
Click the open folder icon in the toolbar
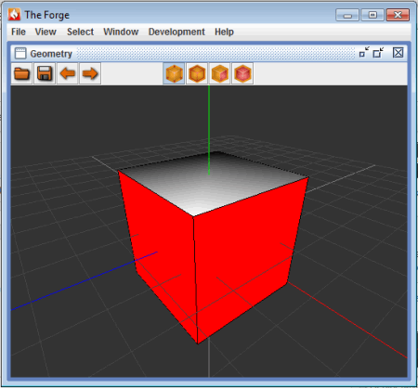click(21, 73)
